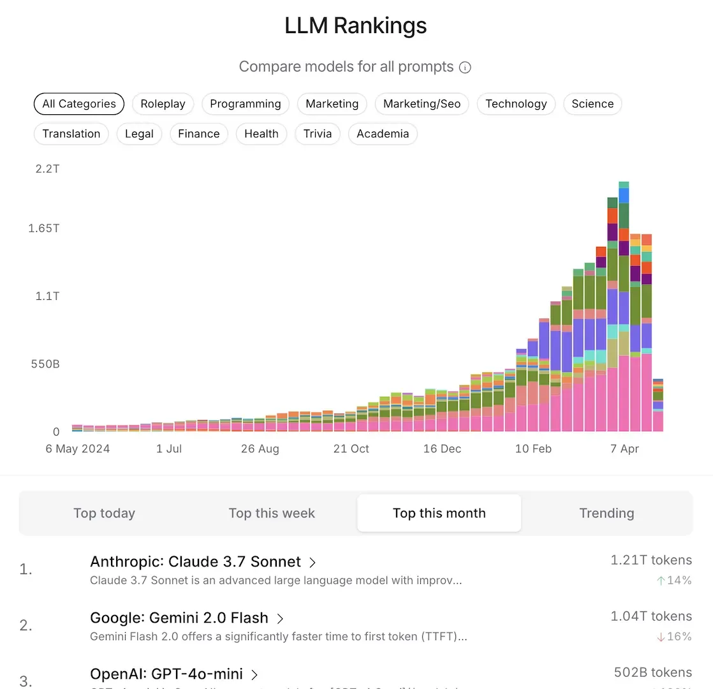Click the info icon beside Compare models
This screenshot has width=713, height=689.
click(x=465, y=68)
